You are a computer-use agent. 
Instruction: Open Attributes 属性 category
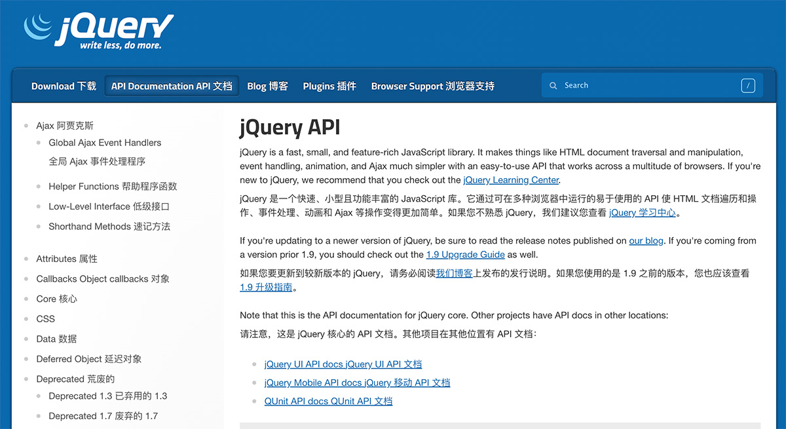point(67,259)
